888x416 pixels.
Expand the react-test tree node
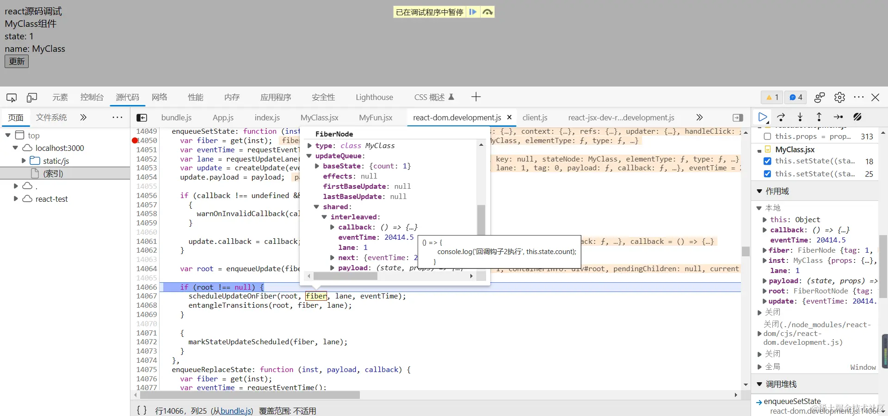15,199
